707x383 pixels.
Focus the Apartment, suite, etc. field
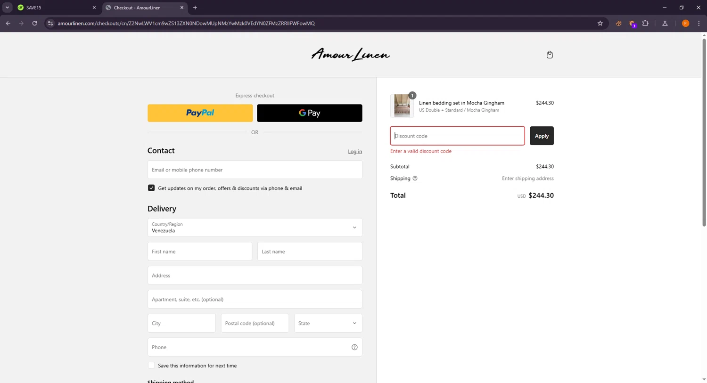[x=255, y=299]
